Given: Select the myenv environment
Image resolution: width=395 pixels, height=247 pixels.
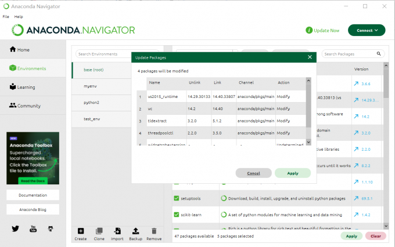Looking at the screenshot, I should point(102,86).
